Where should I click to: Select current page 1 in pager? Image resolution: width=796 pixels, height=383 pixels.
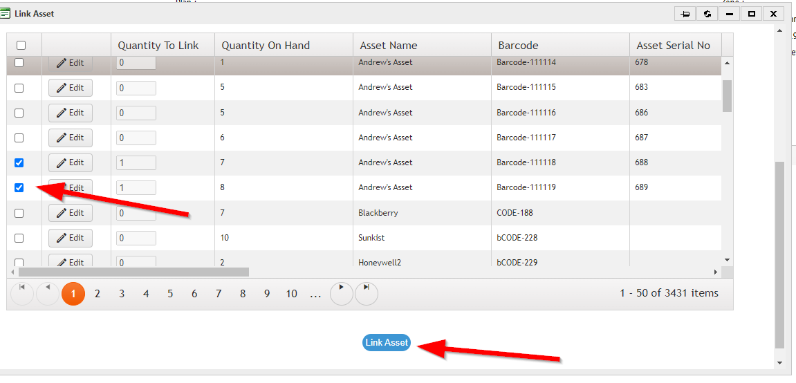click(x=73, y=293)
